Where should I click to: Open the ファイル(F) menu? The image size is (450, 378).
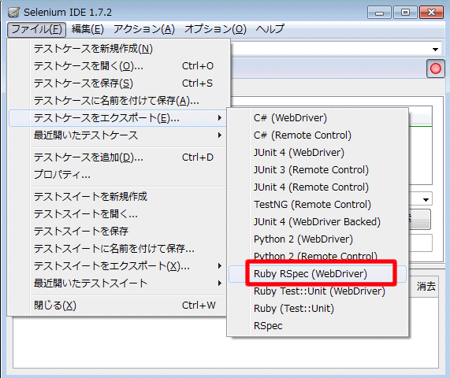coord(36,29)
